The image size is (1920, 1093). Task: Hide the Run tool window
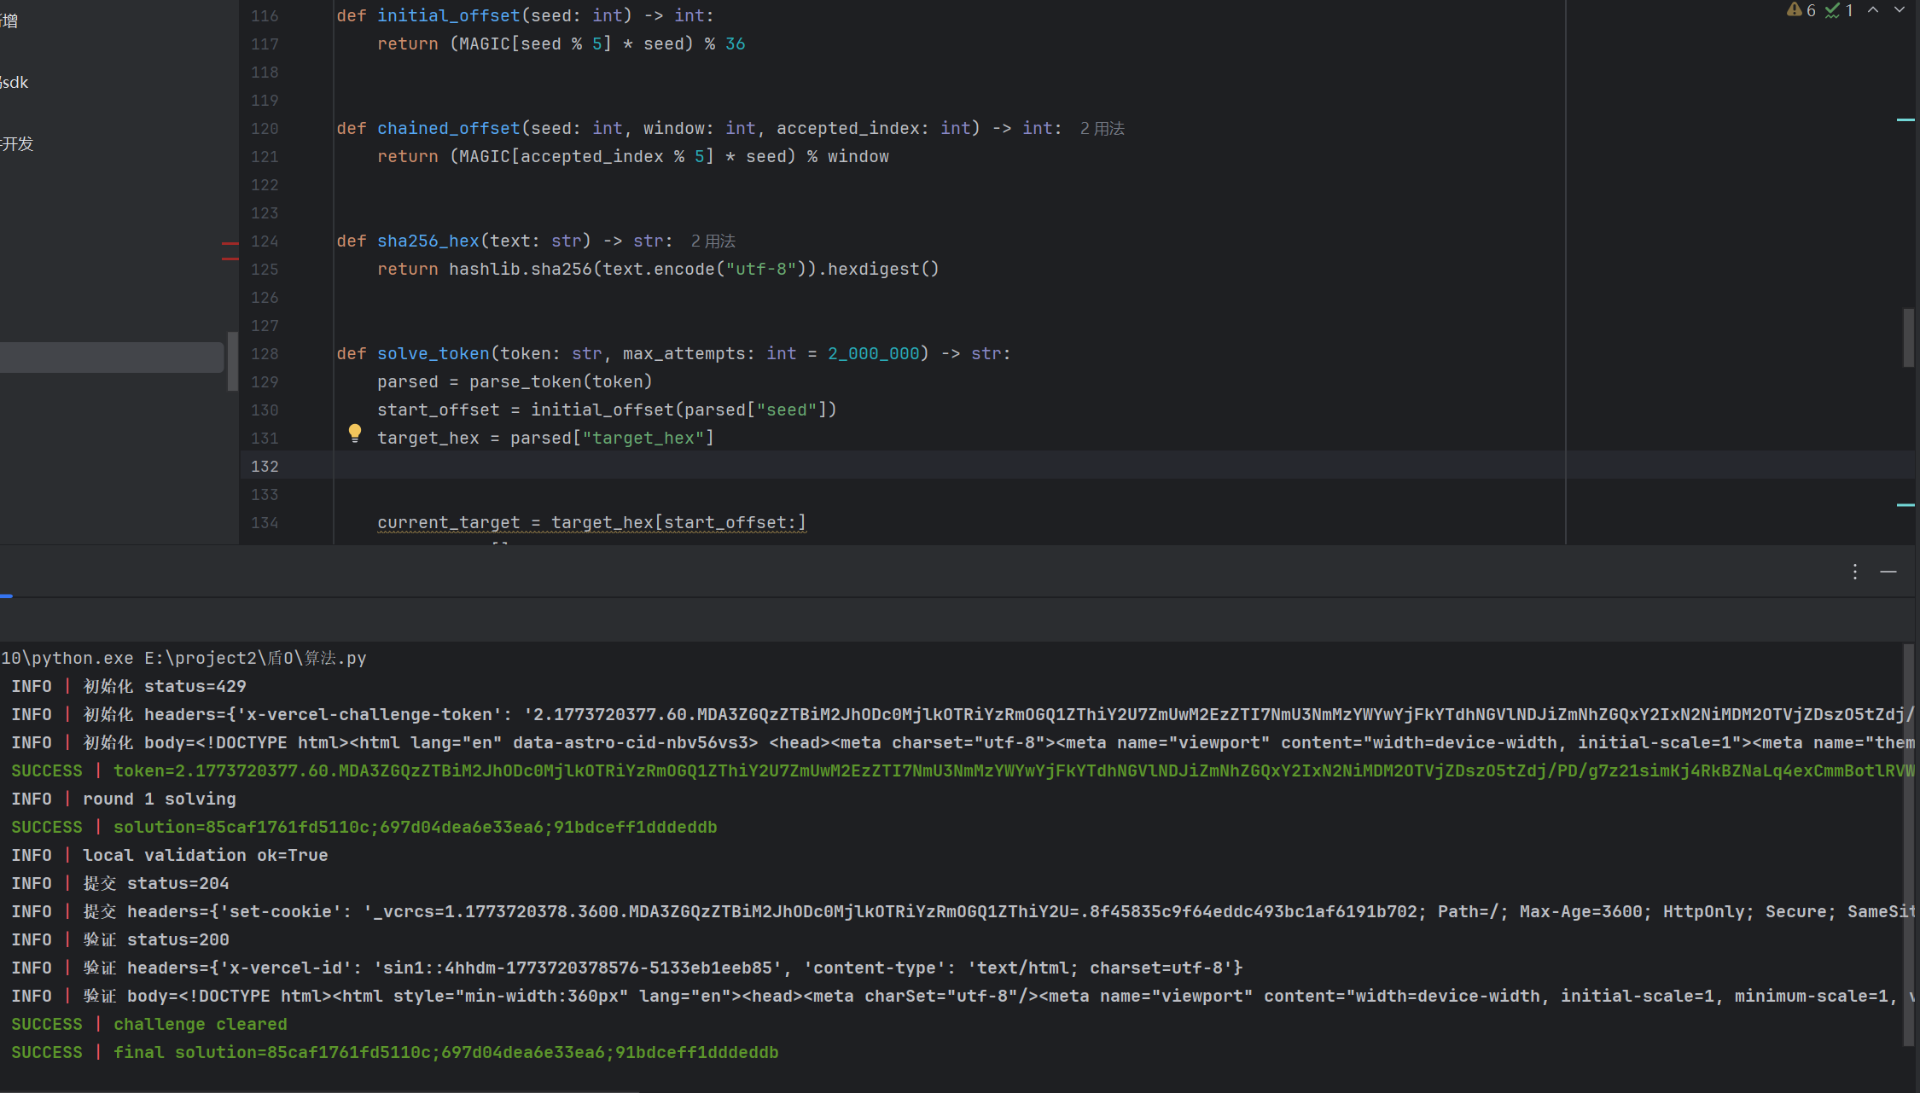(x=1888, y=572)
